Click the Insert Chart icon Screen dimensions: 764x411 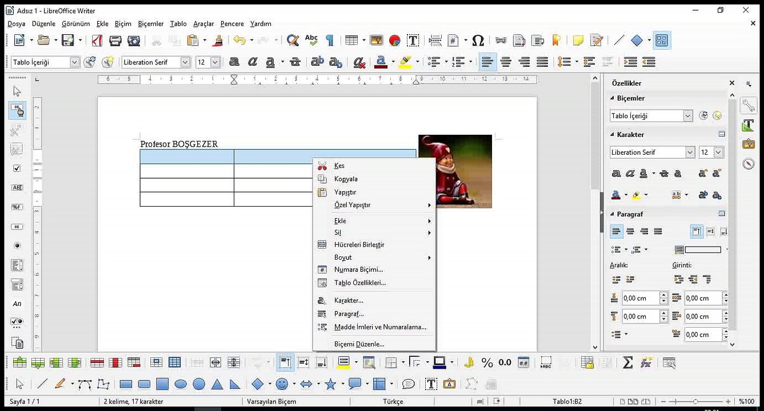point(394,40)
